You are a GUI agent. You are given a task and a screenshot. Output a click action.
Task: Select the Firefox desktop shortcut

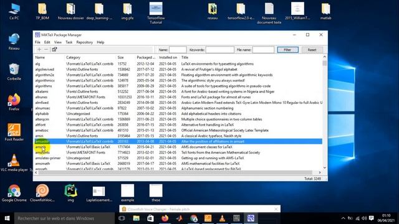pos(14,102)
